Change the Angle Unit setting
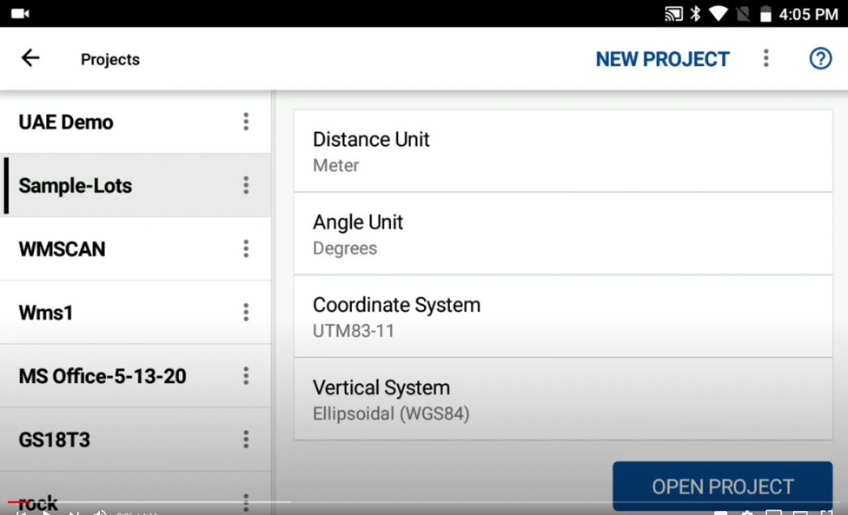Image resolution: width=848 pixels, height=515 pixels. click(562, 234)
